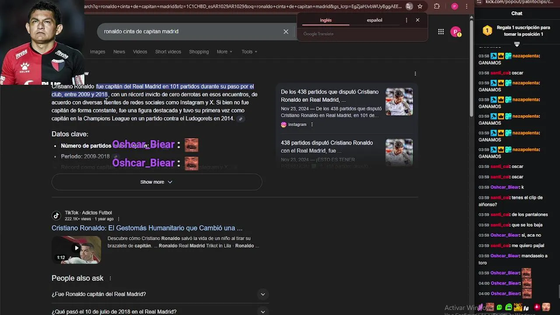Click 'TikTok · Adictos Futbol' source name
560x315 pixels.
coord(88,213)
